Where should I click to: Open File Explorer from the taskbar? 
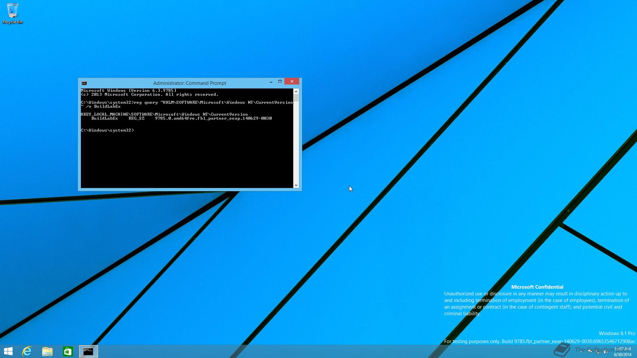[x=47, y=351]
